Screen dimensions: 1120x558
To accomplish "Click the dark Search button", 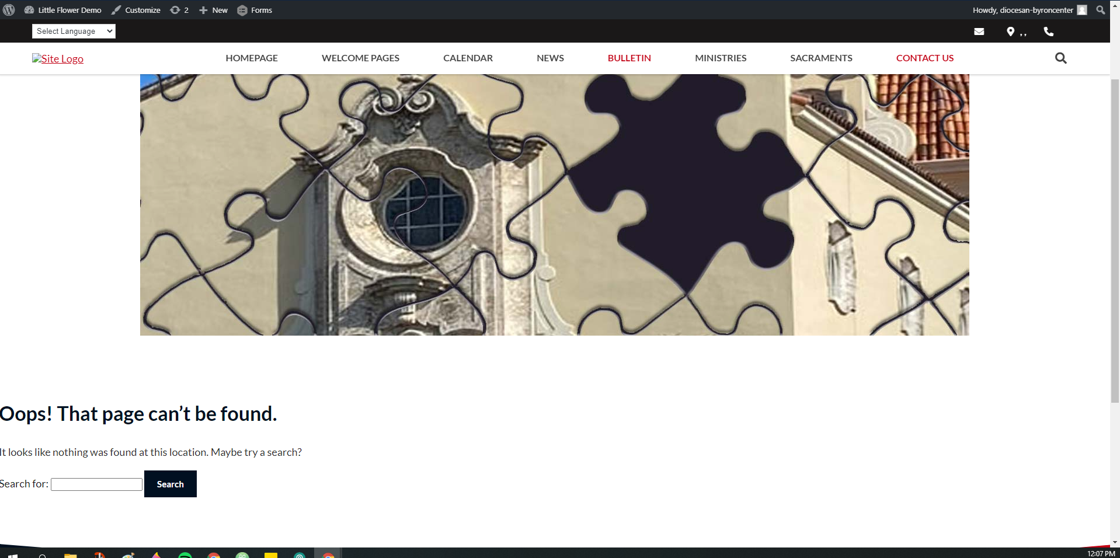I will click(x=170, y=484).
